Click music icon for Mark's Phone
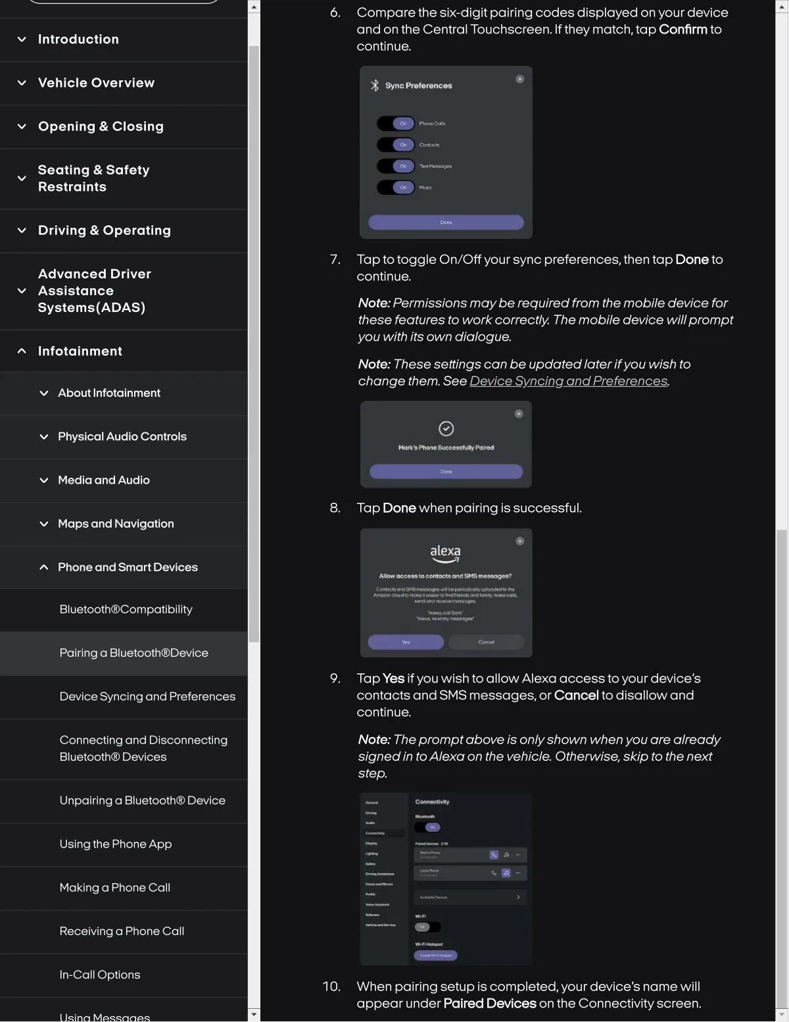The width and height of the screenshot is (789, 1022). tap(506, 855)
